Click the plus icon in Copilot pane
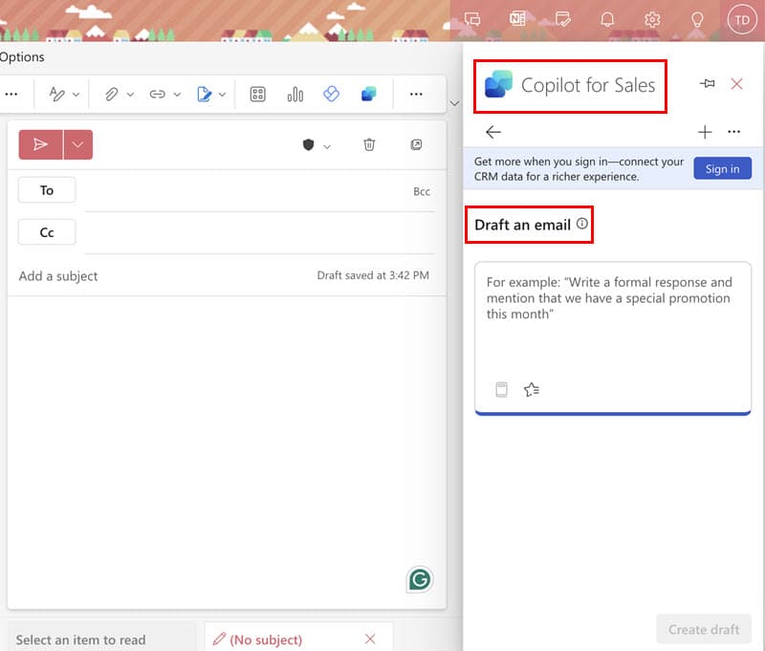Viewport: 765px width, 651px height. (x=705, y=132)
